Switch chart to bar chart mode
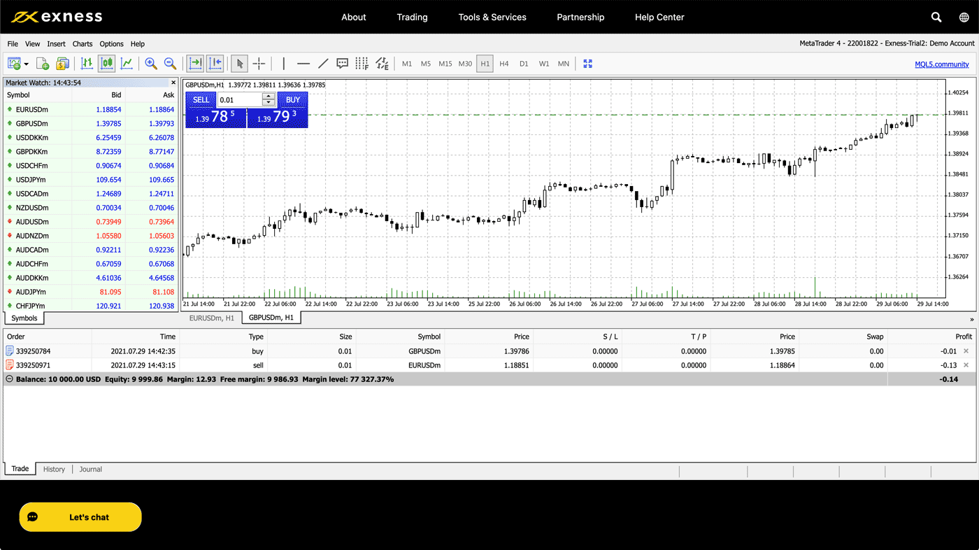The image size is (979, 550). pos(87,64)
